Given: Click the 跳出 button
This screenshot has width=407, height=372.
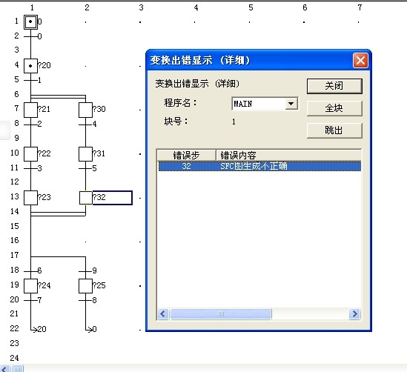Looking at the screenshot, I should (x=334, y=130).
